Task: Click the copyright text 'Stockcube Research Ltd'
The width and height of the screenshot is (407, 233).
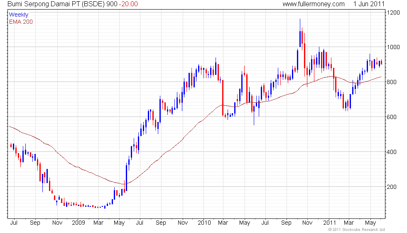Action: (363, 229)
